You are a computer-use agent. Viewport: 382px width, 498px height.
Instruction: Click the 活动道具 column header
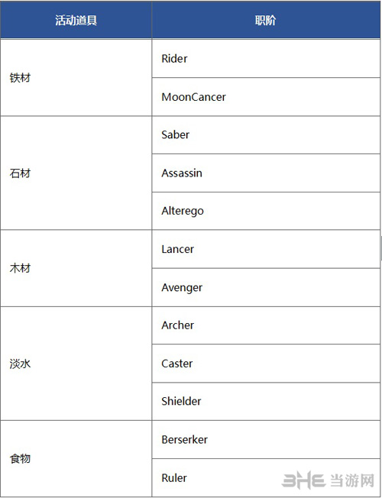76,20
